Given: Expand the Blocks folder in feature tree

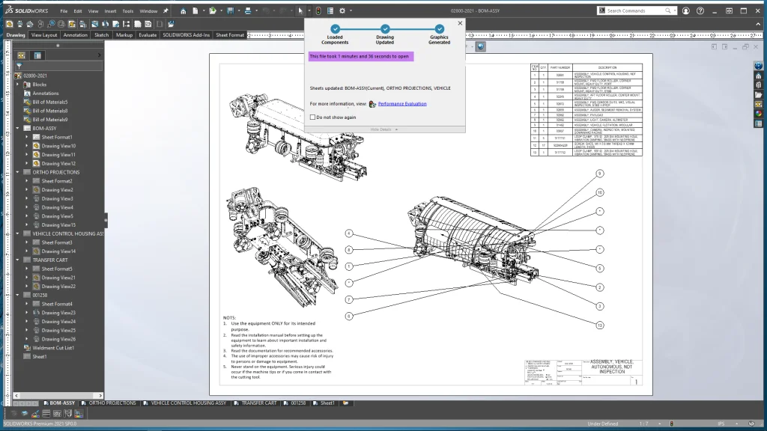Looking at the screenshot, I should click(x=17, y=85).
